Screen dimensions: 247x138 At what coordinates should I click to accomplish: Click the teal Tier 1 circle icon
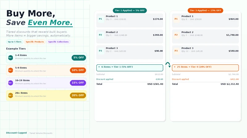point(10,58)
